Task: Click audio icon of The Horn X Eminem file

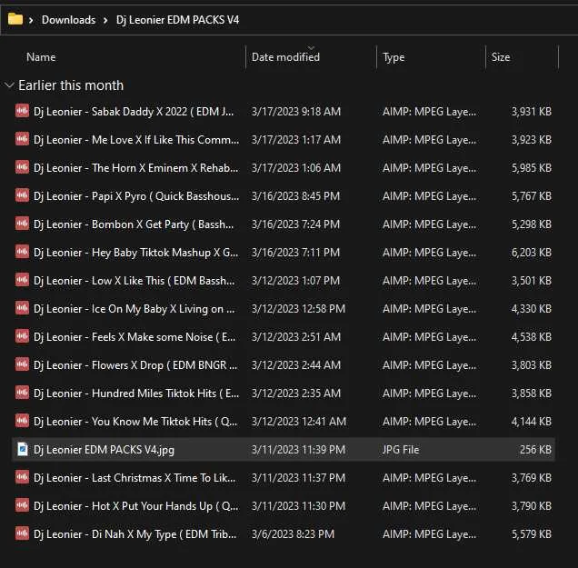Action: 22,167
